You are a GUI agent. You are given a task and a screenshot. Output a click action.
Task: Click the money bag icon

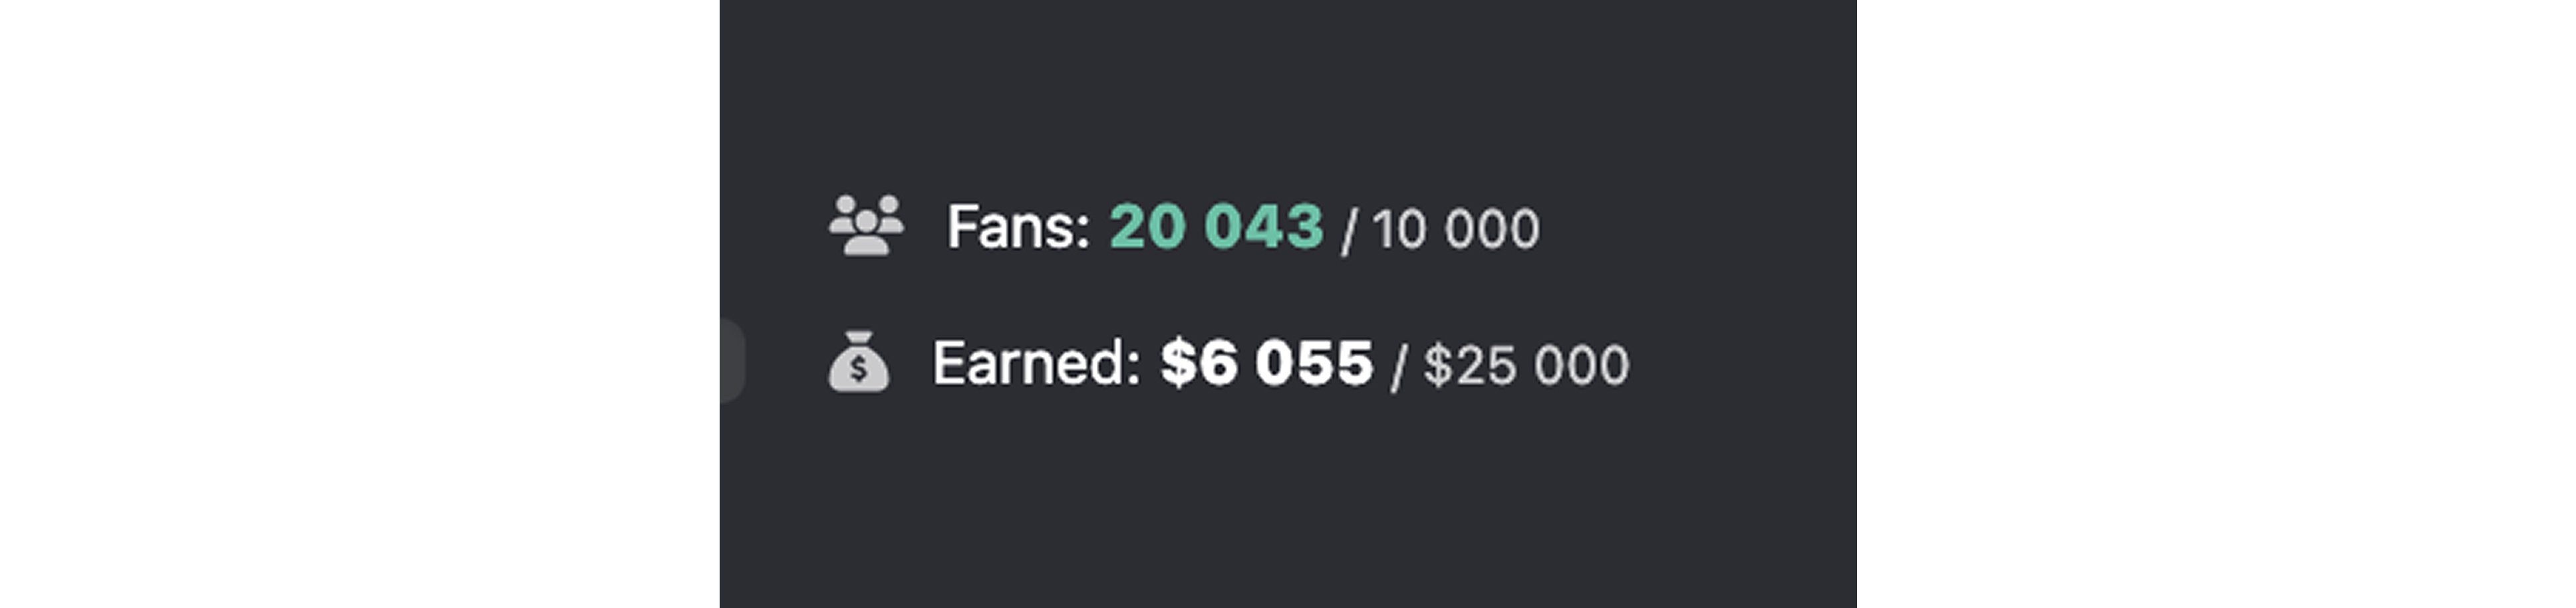click(858, 362)
